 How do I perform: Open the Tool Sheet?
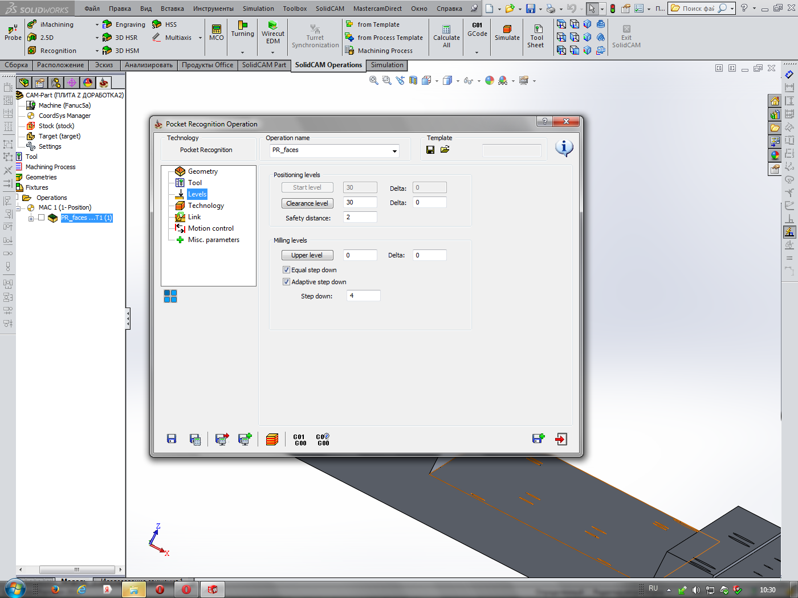click(538, 28)
